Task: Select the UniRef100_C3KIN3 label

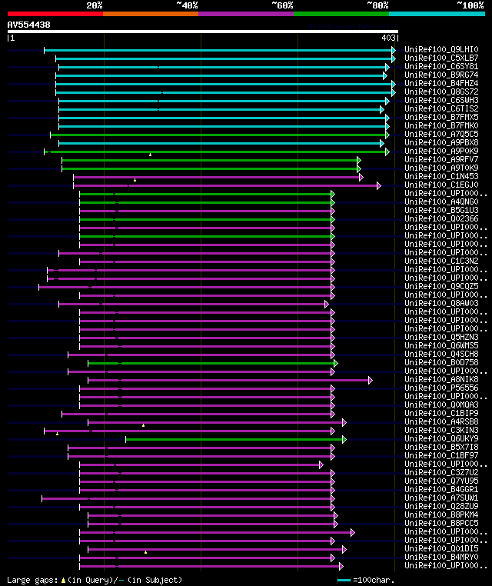Action: click(x=441, y=430)
